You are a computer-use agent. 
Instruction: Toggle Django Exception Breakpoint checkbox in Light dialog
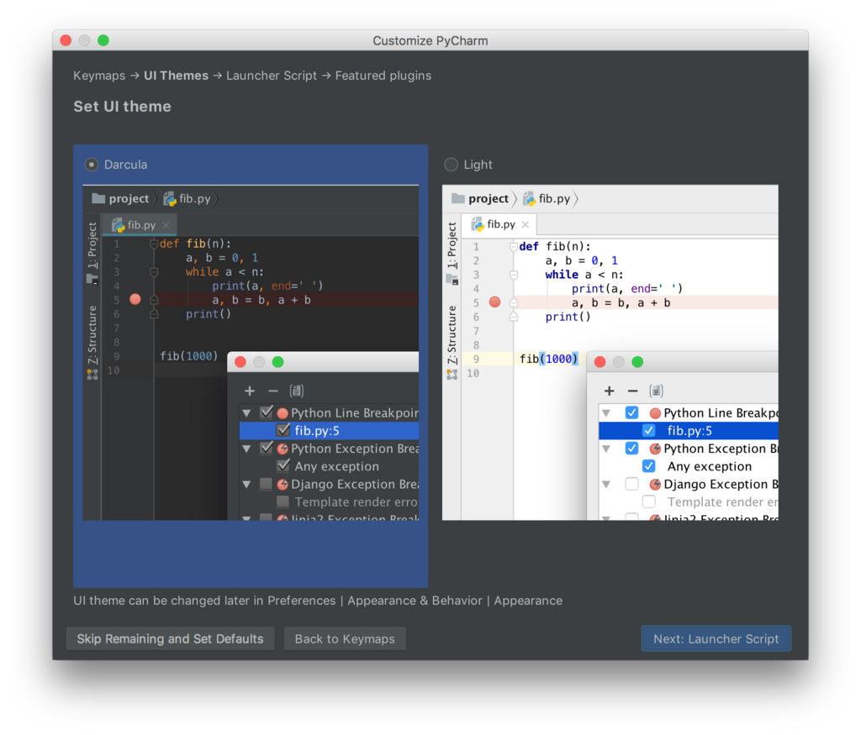632,484
